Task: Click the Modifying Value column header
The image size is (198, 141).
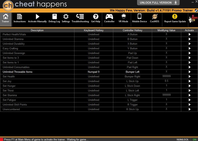Action: tap(166, 30)
